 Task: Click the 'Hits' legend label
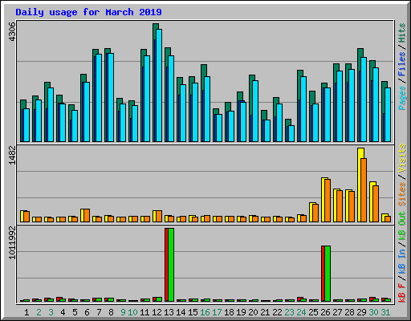[402, 33]
